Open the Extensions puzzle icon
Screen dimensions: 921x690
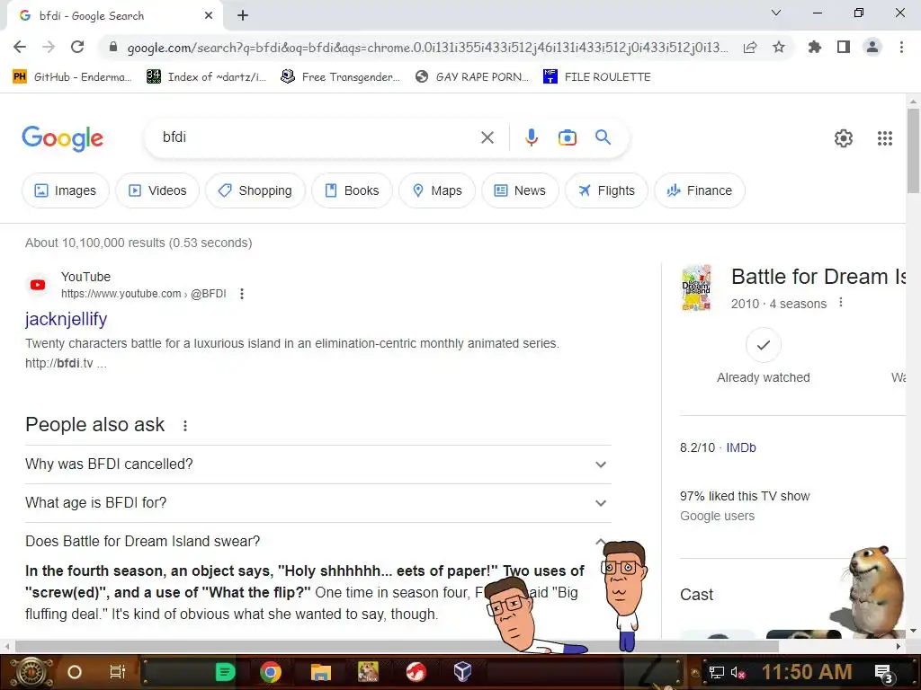tap(814, 47)
